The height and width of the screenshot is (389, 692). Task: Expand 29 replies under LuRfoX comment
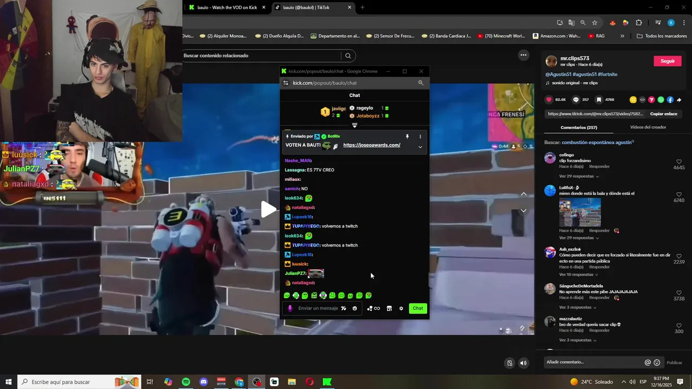point(578,238)
